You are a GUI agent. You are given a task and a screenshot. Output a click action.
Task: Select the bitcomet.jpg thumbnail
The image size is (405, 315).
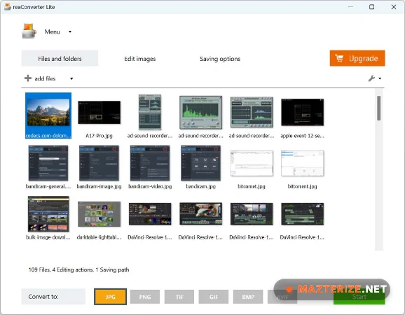tap(252, 163)
